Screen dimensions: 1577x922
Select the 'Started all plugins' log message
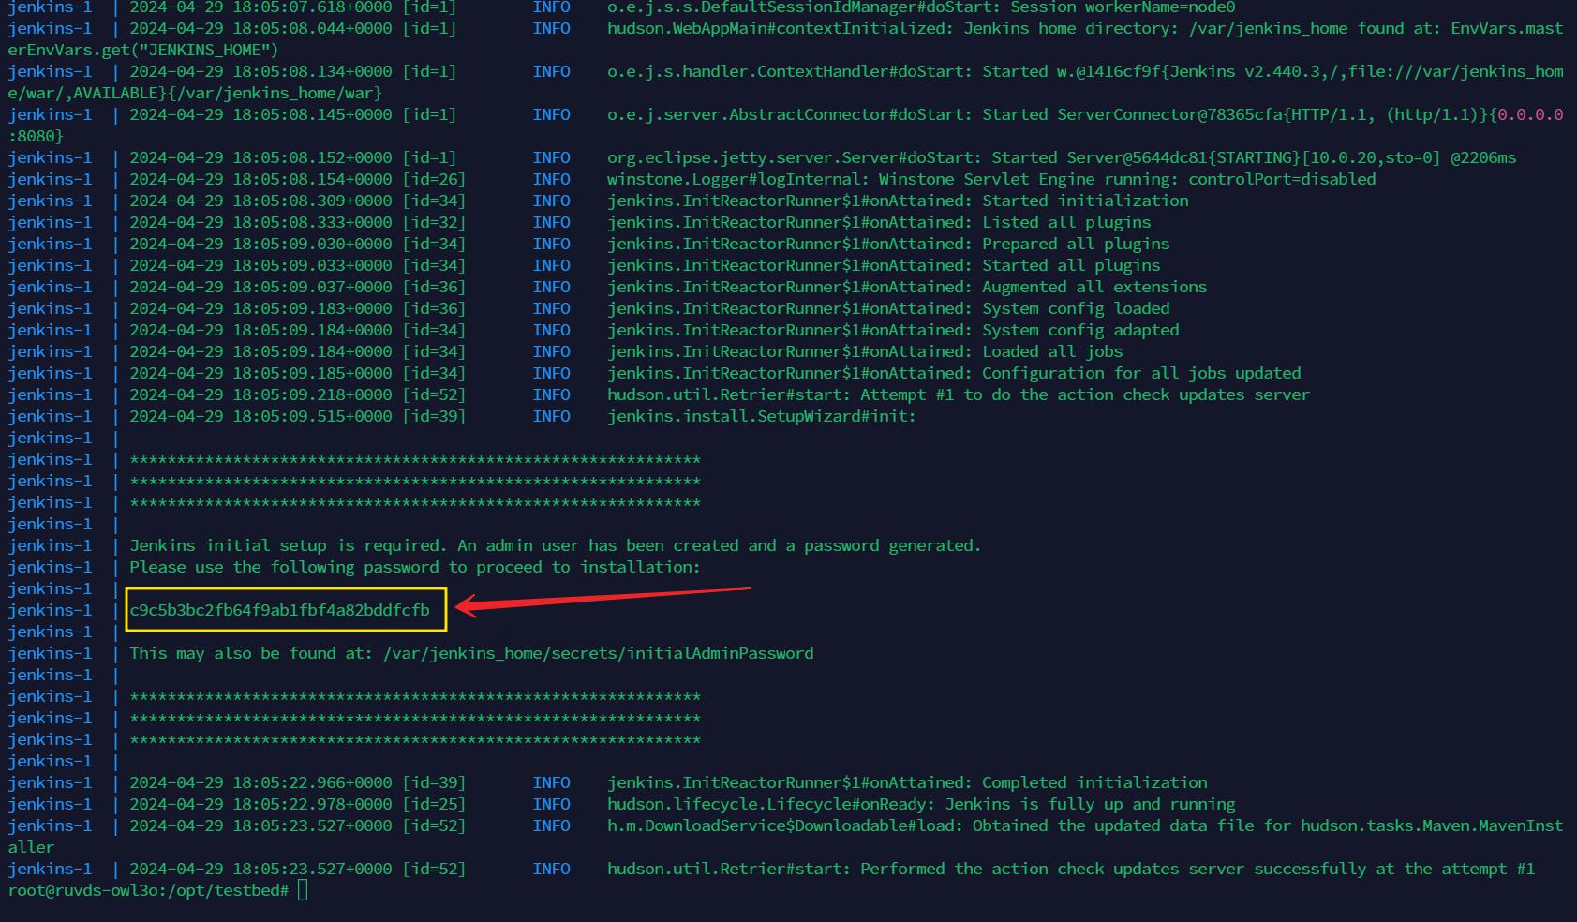pos(1071,265)
